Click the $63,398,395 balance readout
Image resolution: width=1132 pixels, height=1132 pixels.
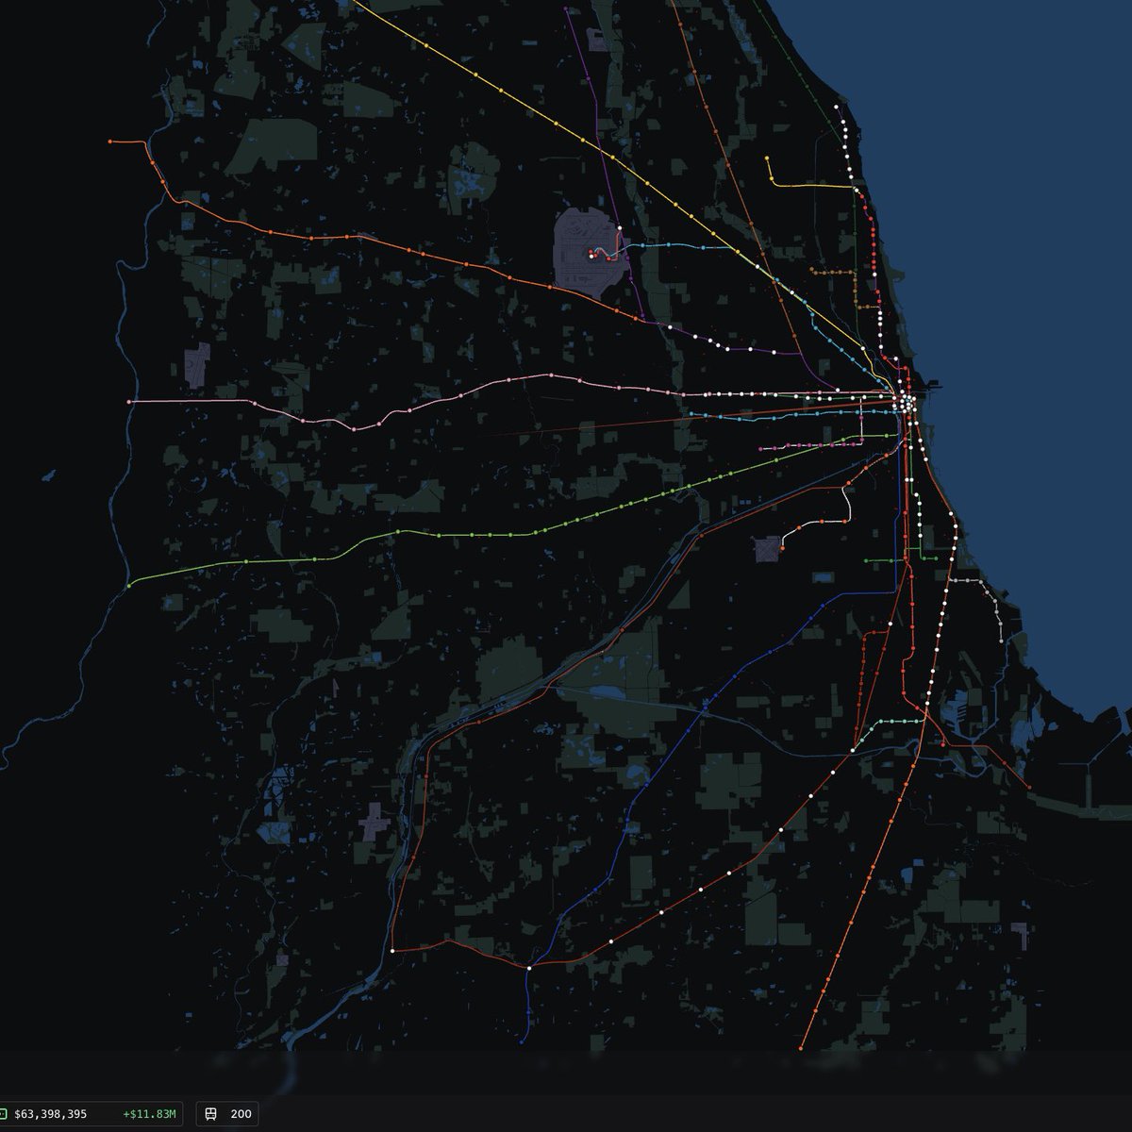coord(50,1114)
